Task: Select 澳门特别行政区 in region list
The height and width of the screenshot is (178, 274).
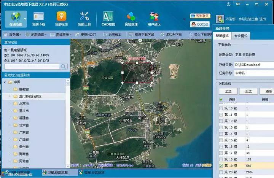Action: (30, 96)
